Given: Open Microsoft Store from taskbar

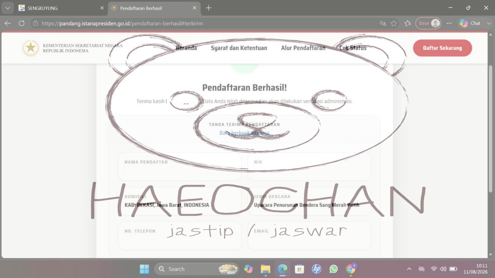Looking at the screenshot, I should (299, 269).
